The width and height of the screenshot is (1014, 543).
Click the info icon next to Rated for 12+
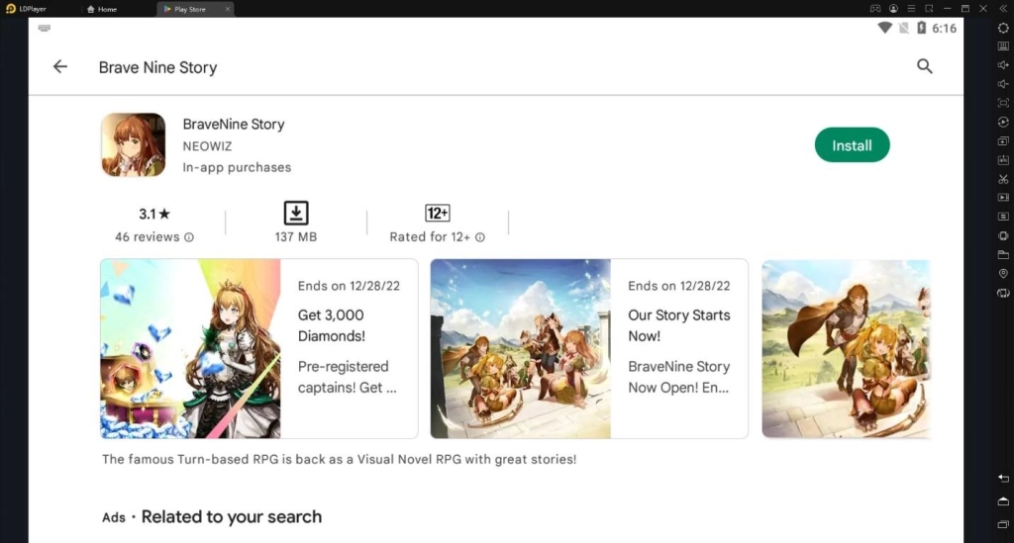[x=480, y=237]
